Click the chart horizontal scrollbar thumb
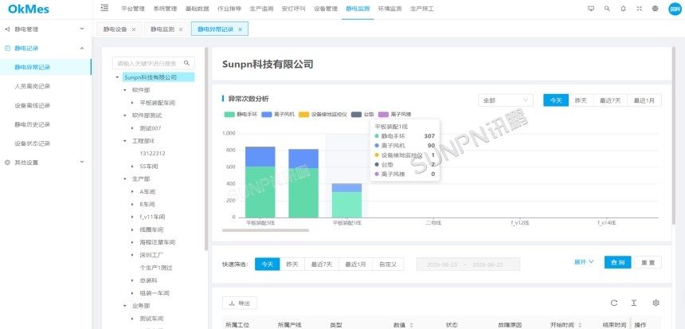This screenshot has height=329, width=685. [265, 229]
